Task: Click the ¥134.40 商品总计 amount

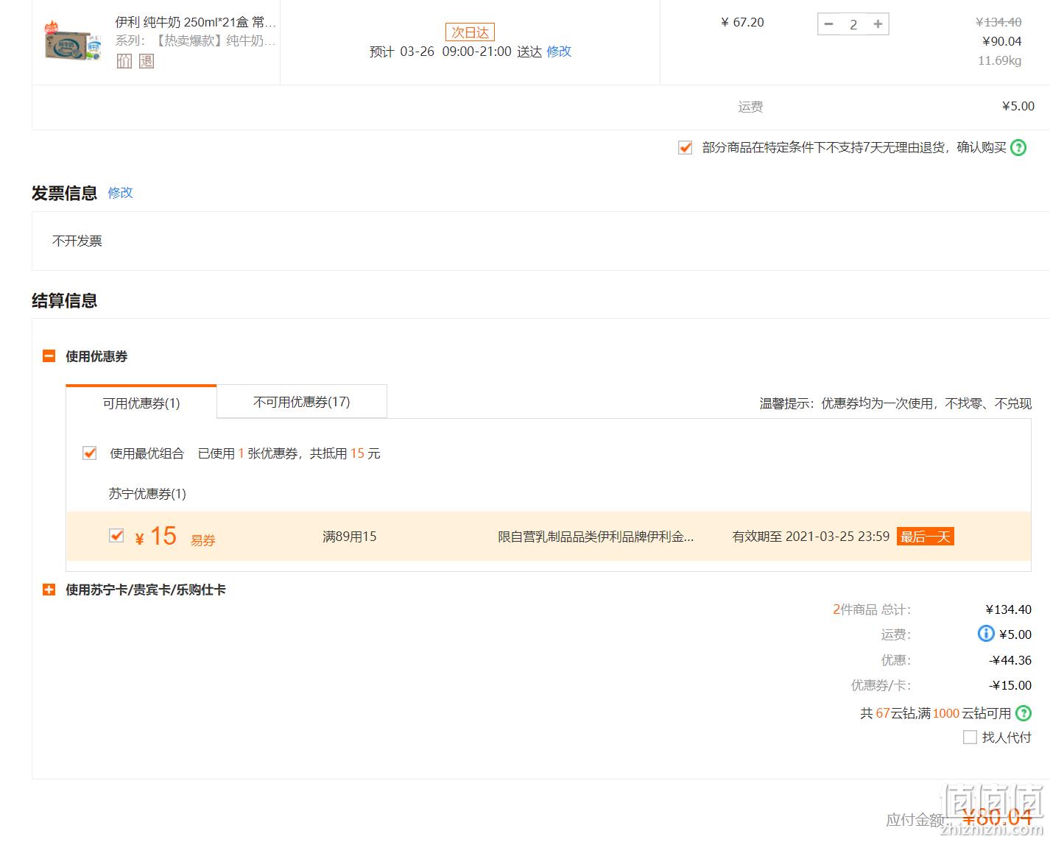Action: 1008,609
